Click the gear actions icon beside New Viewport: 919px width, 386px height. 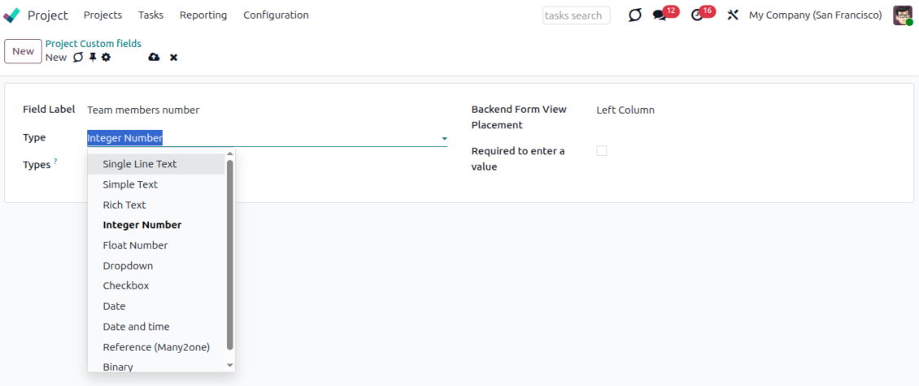[106, 58]
